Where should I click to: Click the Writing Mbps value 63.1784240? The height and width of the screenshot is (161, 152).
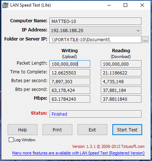[70, 99]
